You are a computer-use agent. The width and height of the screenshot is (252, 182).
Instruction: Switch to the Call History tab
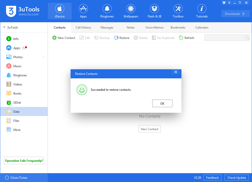pos(83,28)
